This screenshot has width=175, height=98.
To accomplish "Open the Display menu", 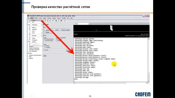I will click(54, 18).
